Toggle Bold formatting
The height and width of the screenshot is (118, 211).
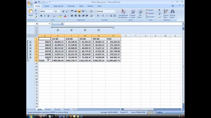pos(41,16)
